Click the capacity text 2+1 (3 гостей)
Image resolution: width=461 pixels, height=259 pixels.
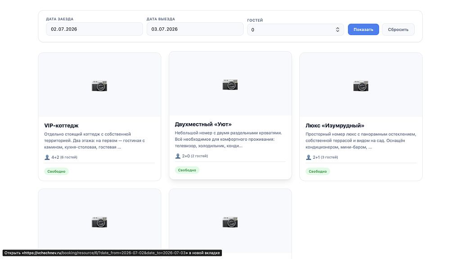coord(325,157)
